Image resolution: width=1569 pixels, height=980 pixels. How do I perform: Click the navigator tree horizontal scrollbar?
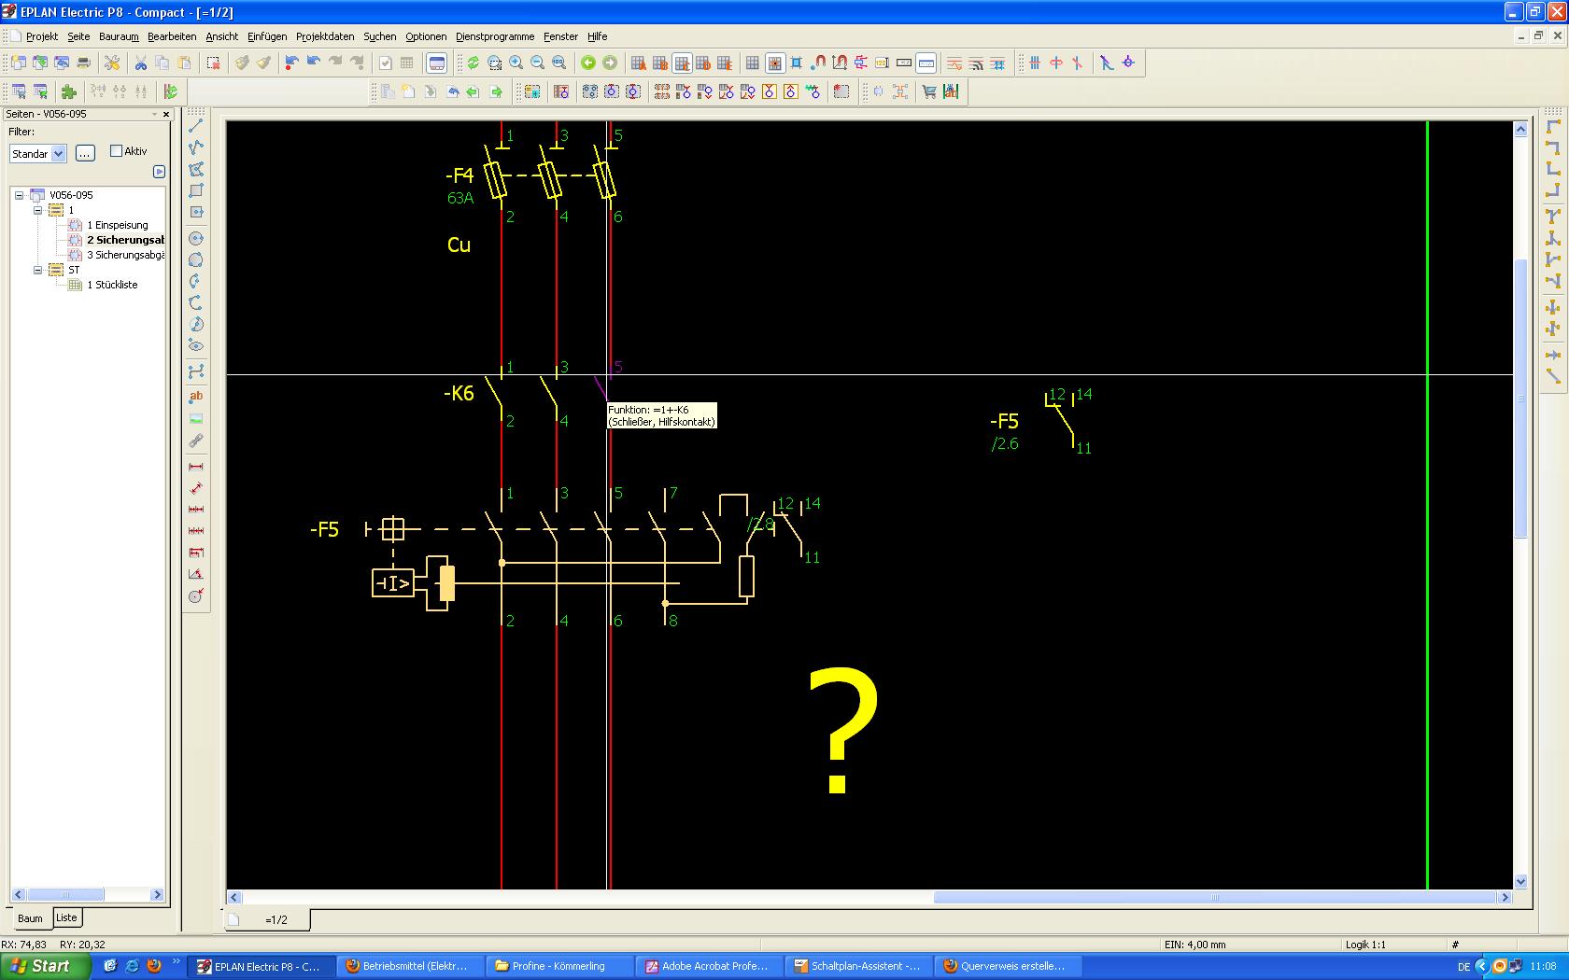[89, 894]
